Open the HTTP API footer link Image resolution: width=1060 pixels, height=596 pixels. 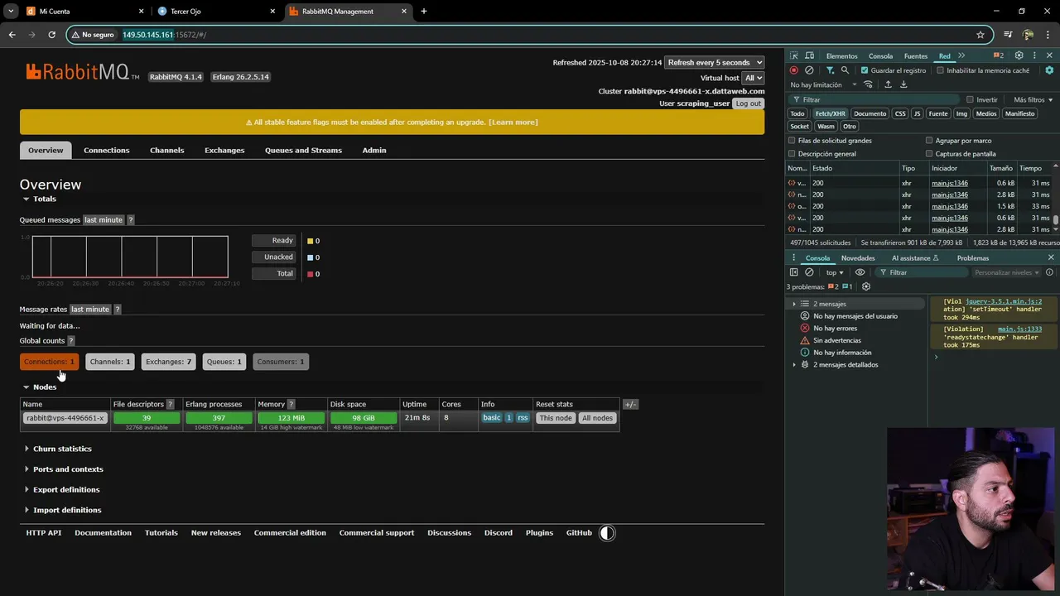point(44,533)
